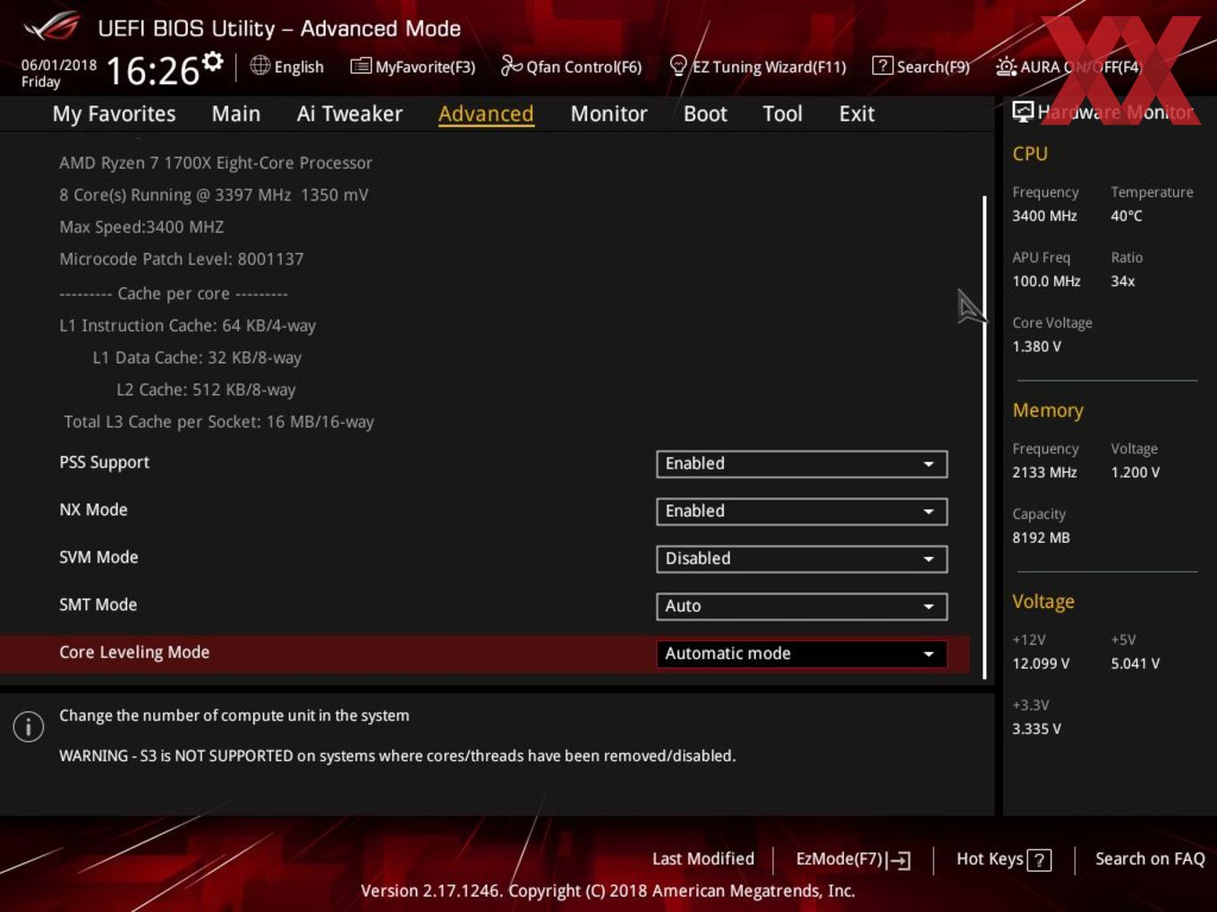The width and height of the screenshot is (1217, 912).
Task: Click +3.3V value 3.335 V
Action: pos(1036,729)
